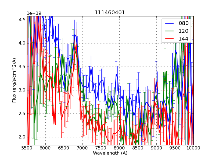
Task: Click the 3.5 y-axis tick label
Action: click(22, 67)
